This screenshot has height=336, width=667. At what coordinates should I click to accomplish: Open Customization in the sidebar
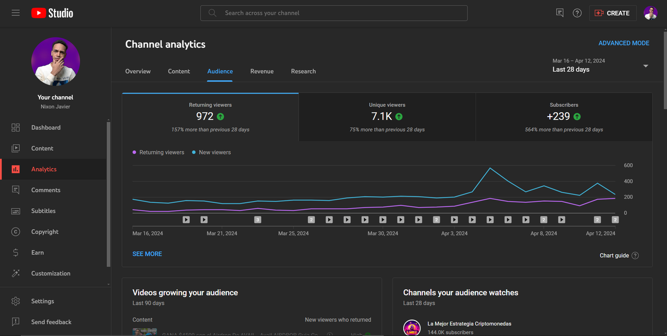(53, 273)
